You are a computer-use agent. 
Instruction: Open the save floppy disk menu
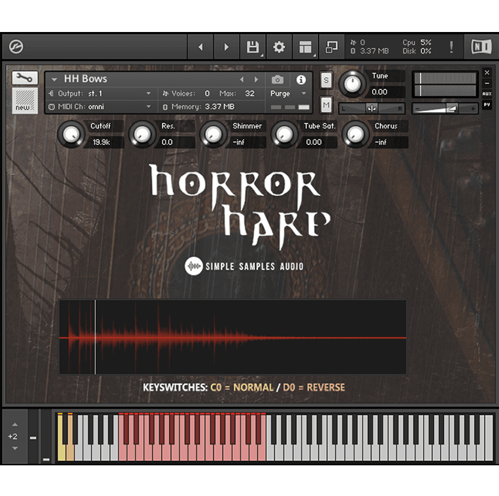pos(253,47)
